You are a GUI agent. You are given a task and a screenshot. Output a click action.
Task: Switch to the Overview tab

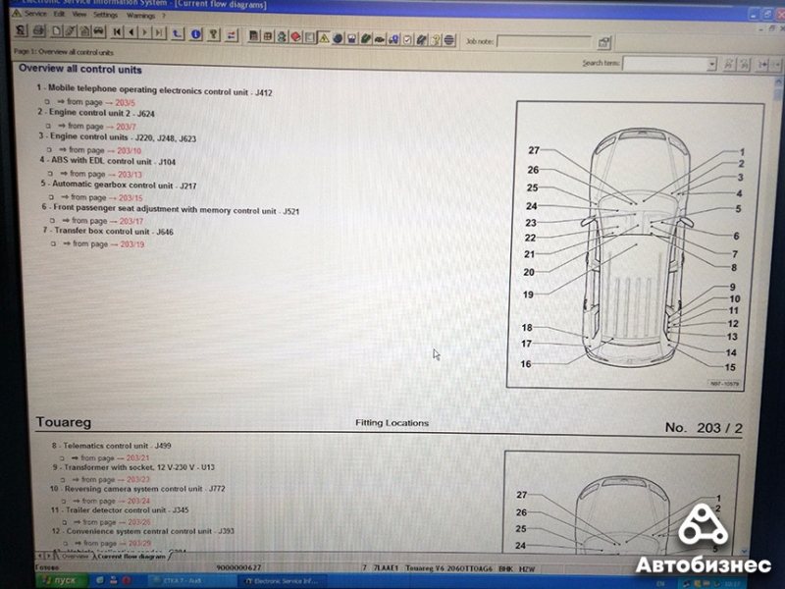(76, 557)
